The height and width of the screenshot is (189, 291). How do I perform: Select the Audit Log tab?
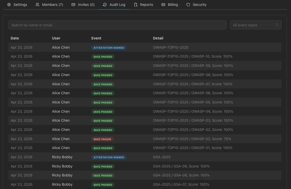[114, 5]
